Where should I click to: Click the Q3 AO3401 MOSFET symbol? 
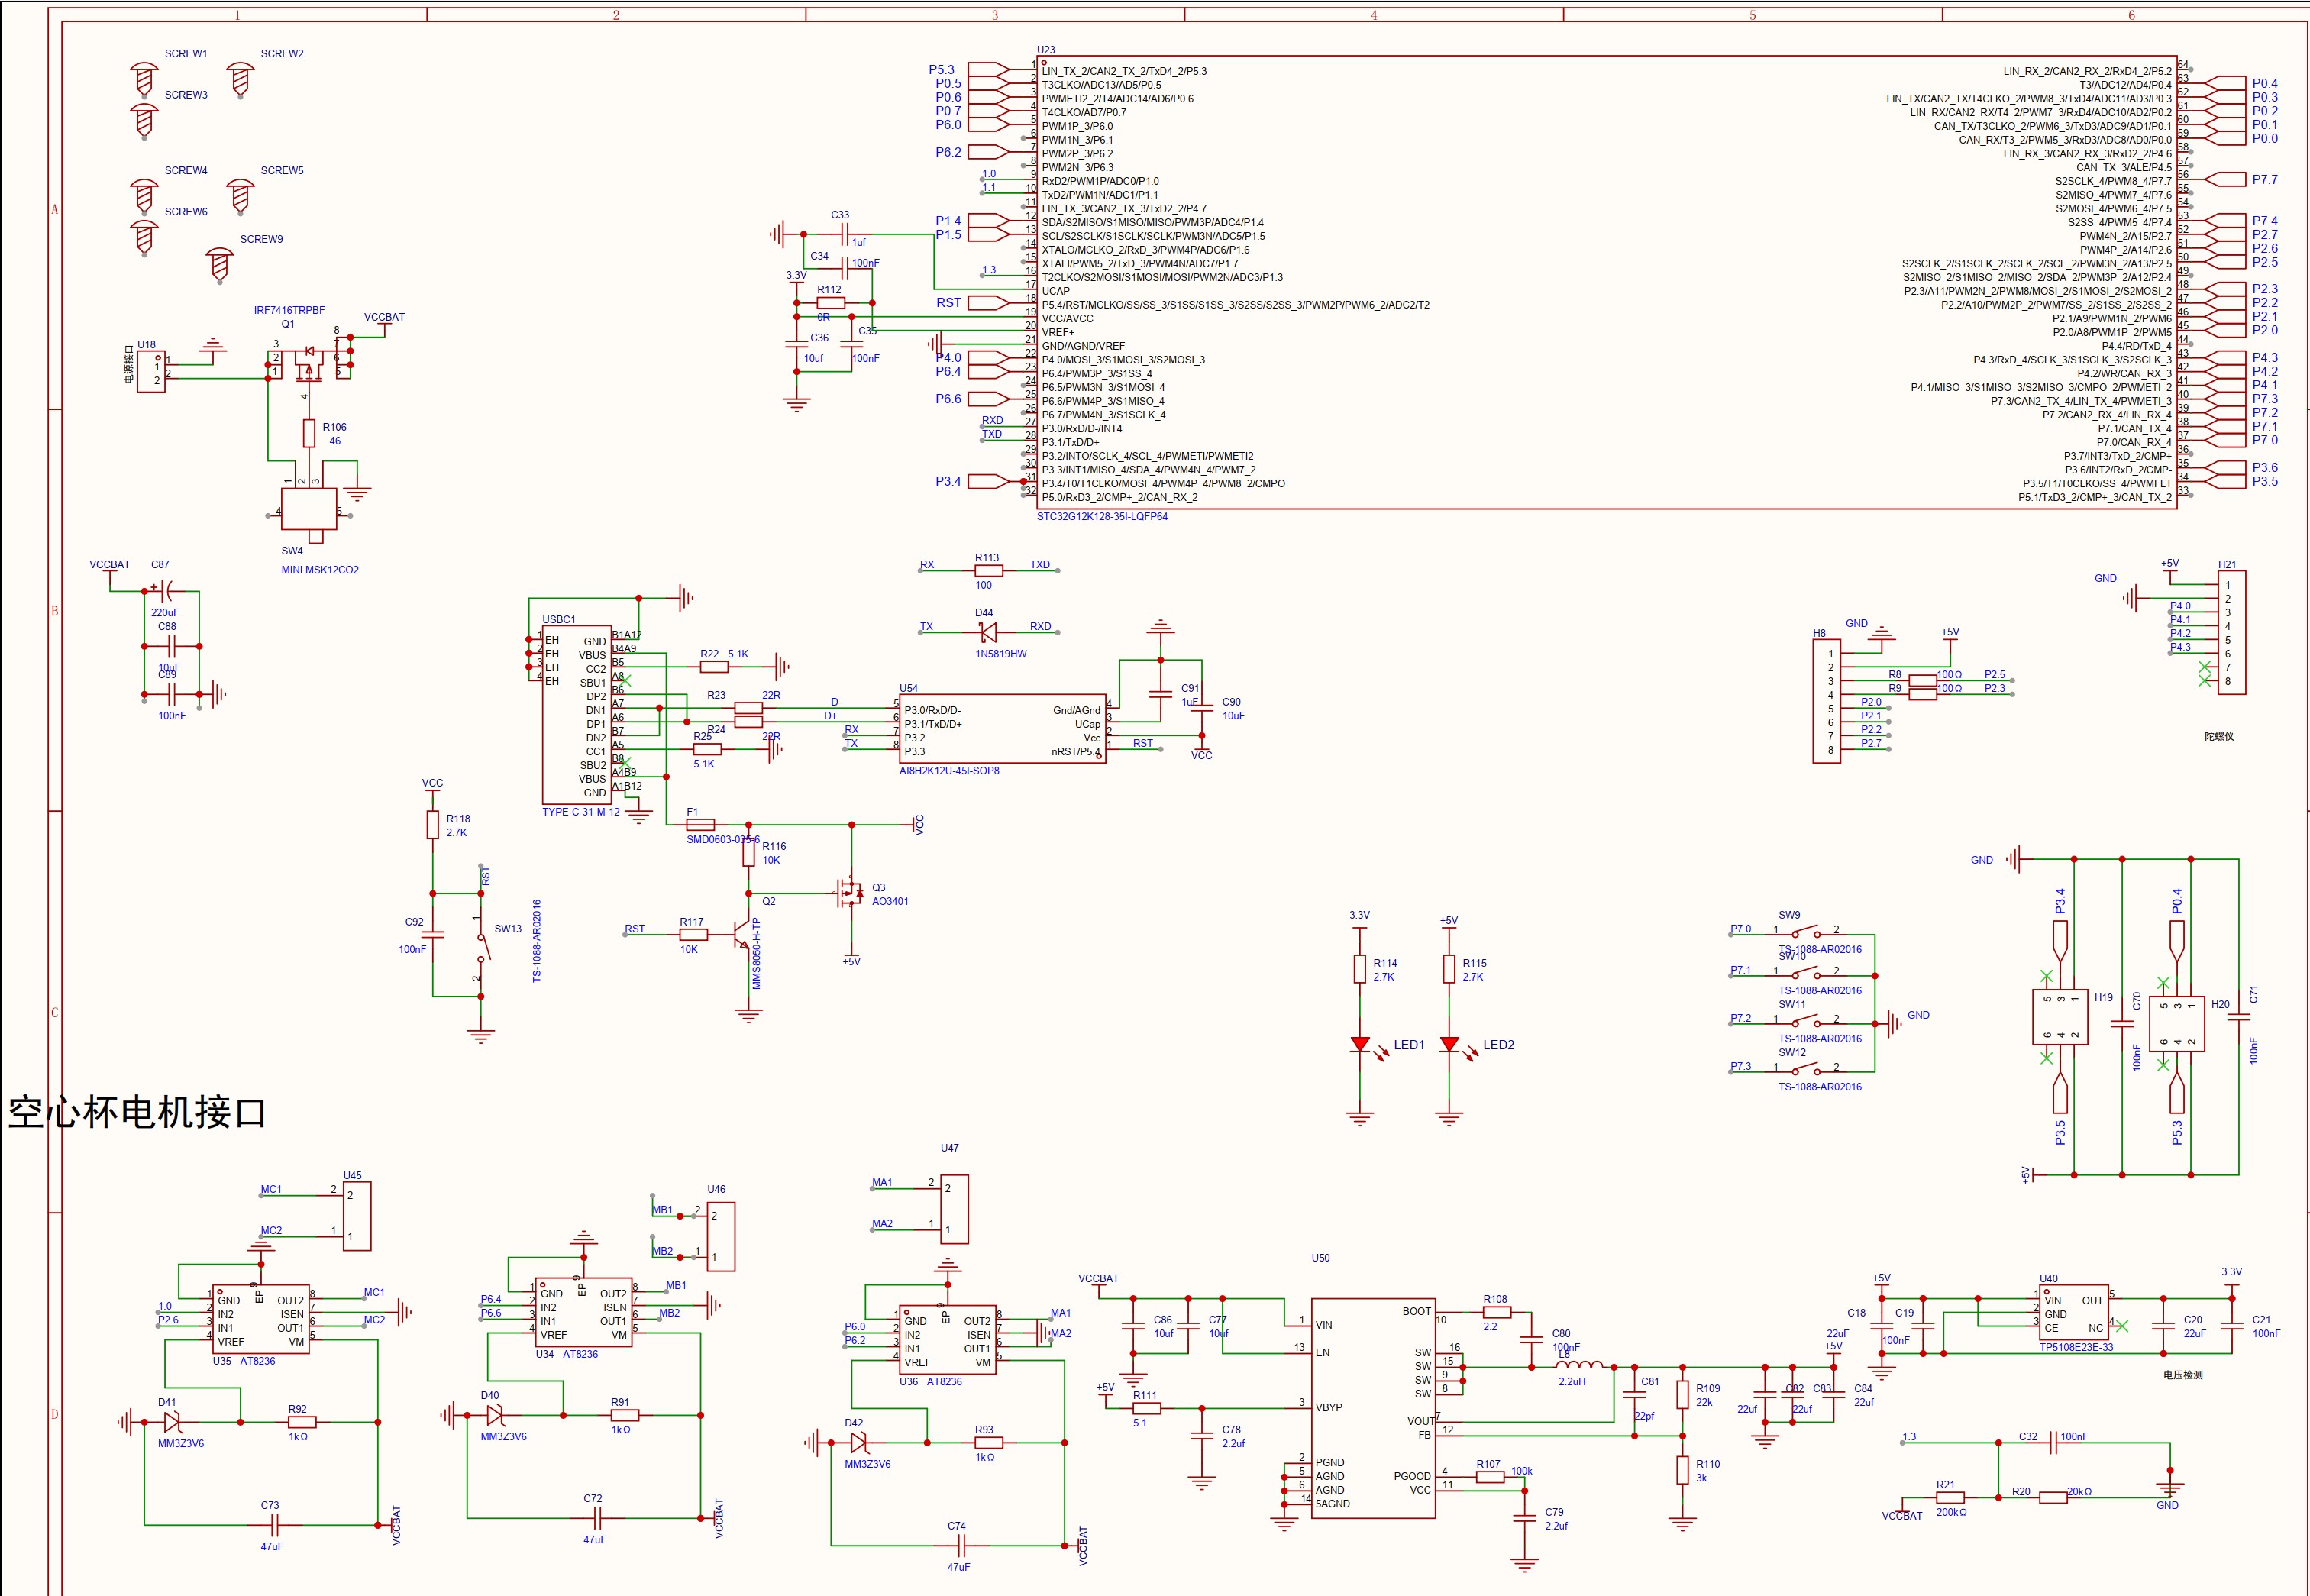pos(849,893)
